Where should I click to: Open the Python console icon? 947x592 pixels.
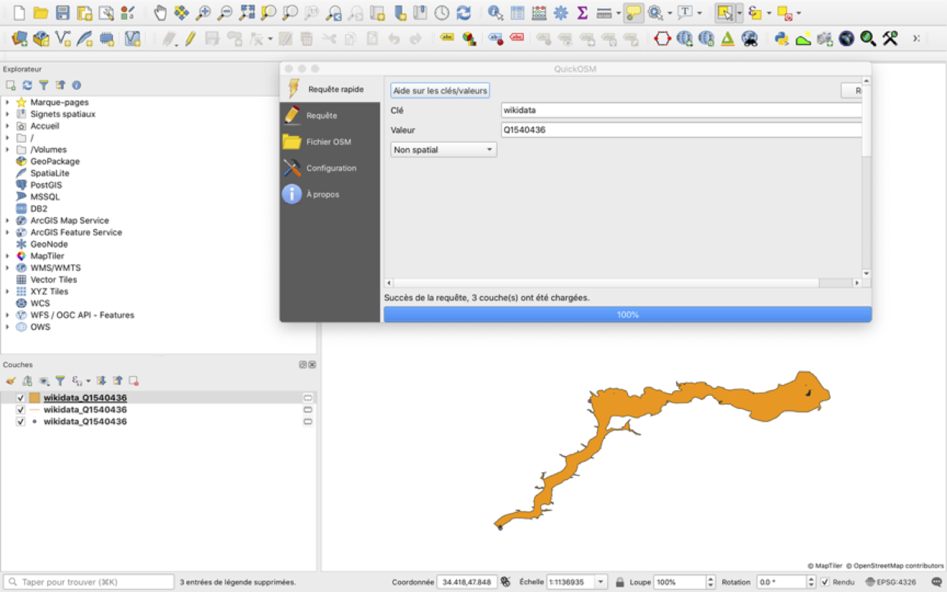pos(781,39)
